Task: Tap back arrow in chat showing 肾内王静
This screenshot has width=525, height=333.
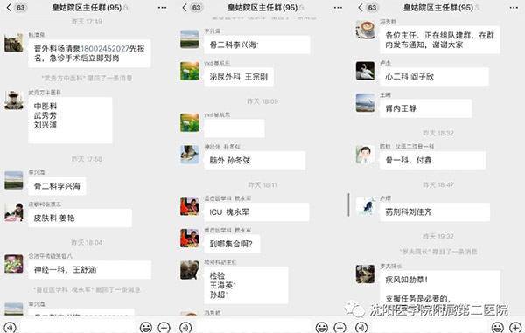Action: click(360, 7)
